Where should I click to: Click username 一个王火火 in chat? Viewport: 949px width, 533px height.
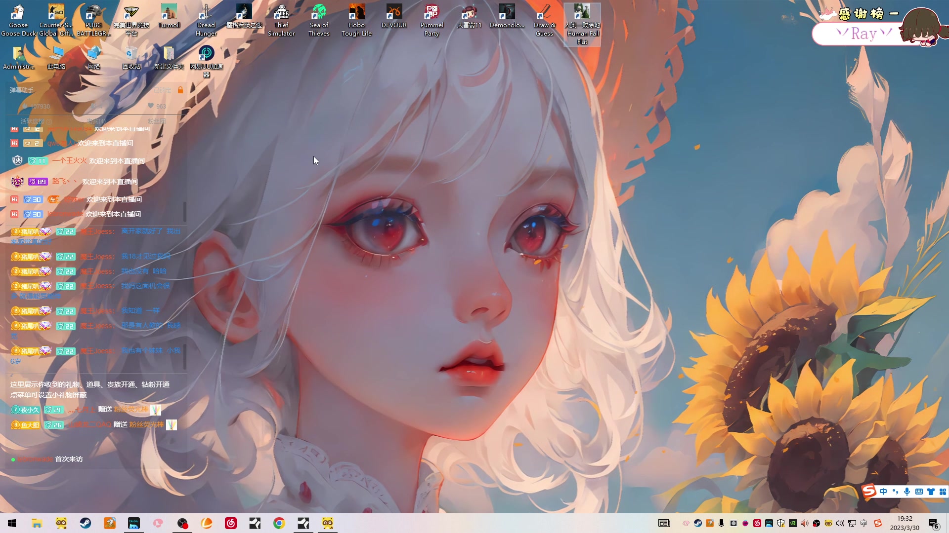[69, 161]
